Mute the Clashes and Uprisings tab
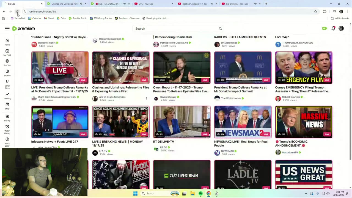352x198 pixels. coord(81,4)
